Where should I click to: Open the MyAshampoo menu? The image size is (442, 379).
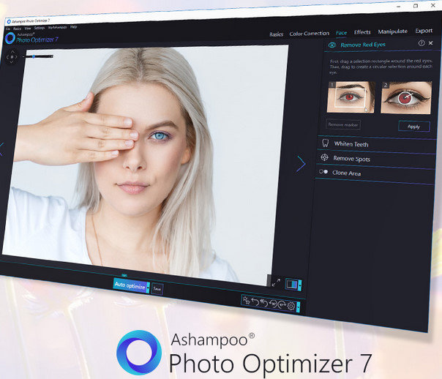57,27
